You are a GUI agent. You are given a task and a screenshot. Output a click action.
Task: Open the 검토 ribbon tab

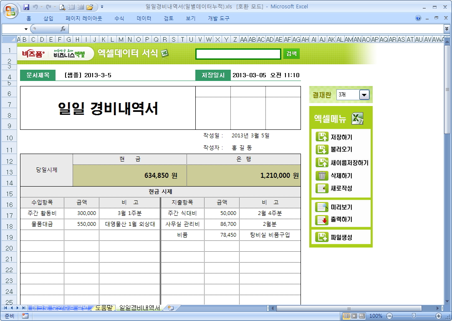(169, 18)
